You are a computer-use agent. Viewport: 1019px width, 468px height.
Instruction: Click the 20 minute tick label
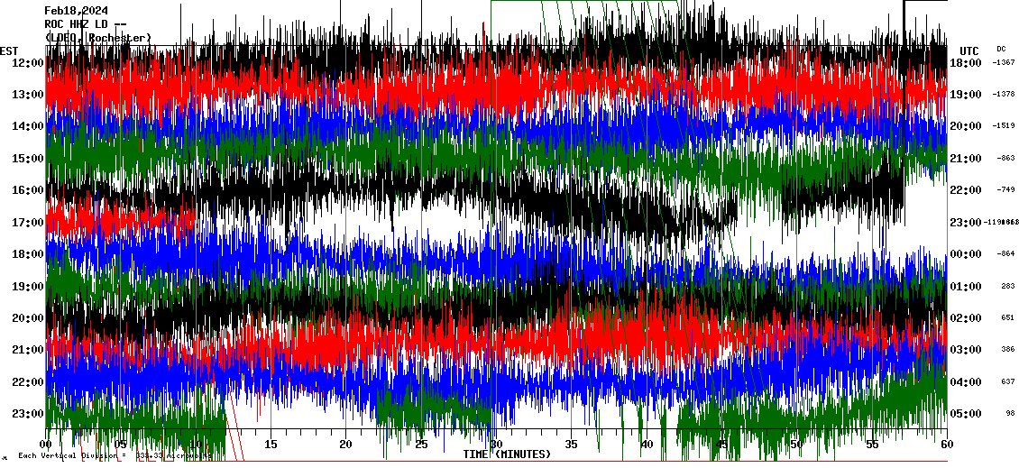pos(345,445)
